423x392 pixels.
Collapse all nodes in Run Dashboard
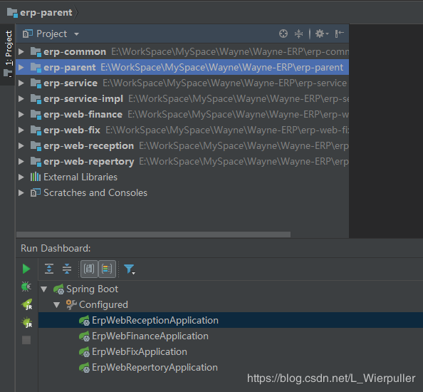coord(67,269)
